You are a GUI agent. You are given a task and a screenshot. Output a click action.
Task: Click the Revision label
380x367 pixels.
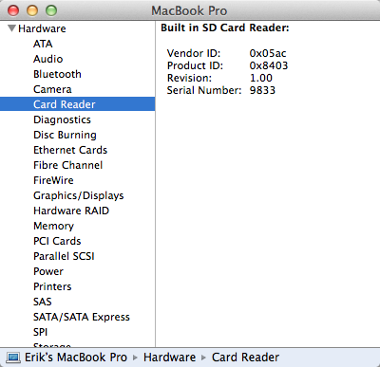(189, 78)
